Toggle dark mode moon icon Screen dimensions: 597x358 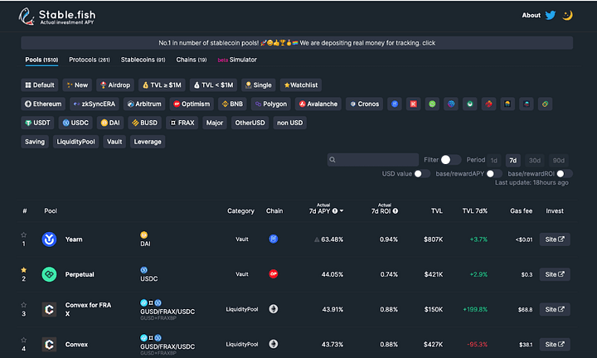(567, 15)
